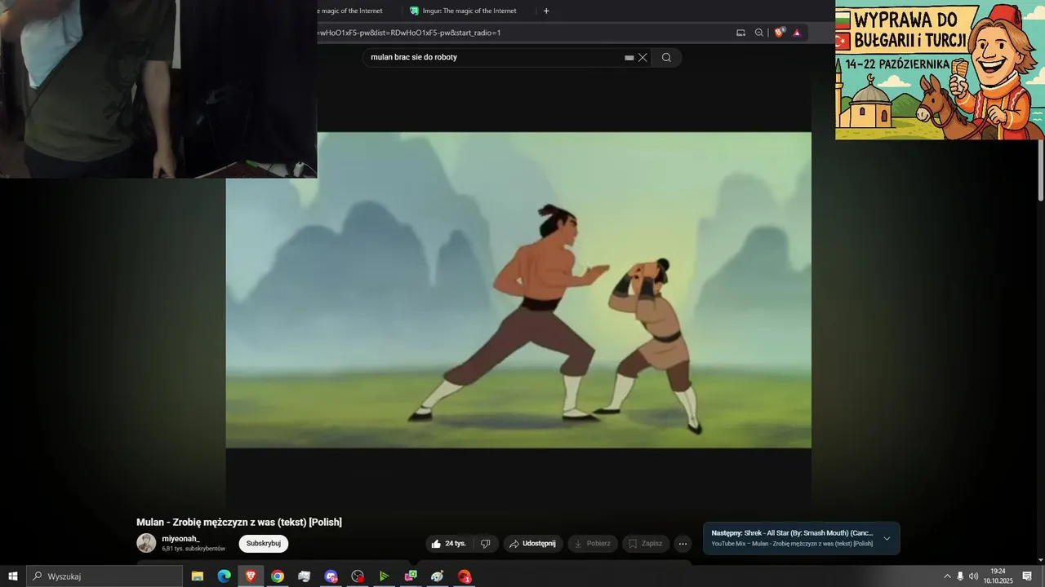This screenshot has width=1045, height=587.
Task: Click the Windows Wyszukaj search box
Action: [104, 576]
